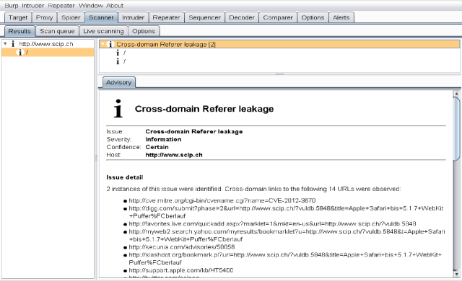
Task: Click info icon beside http://www.scip.ch host
Action: 13,44
